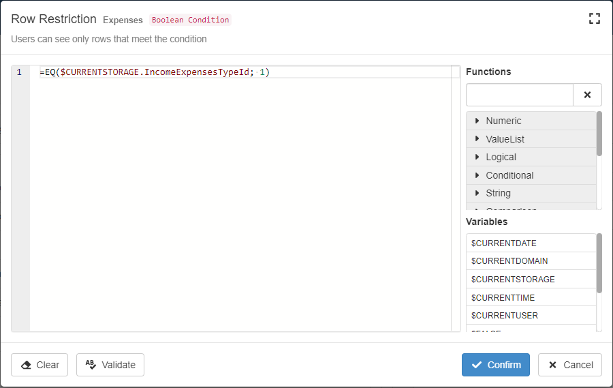Select the $CURRENTDATE variable
This screenshot has width=613, height=388.
(504, 243)
